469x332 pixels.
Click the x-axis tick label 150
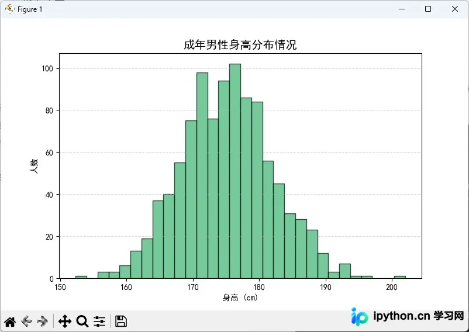pyautogui.click(x=60, y=287)
